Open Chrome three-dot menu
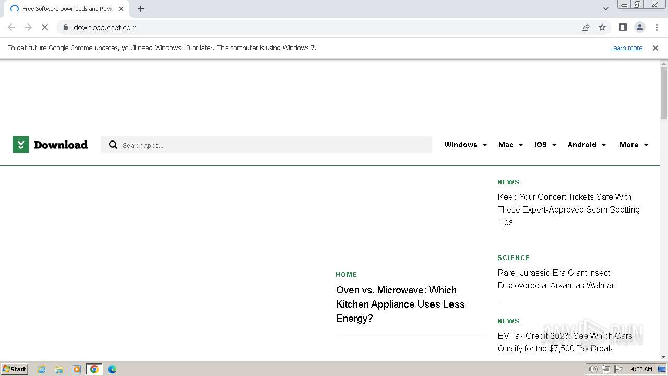668x376 pixels. [657, 27]
